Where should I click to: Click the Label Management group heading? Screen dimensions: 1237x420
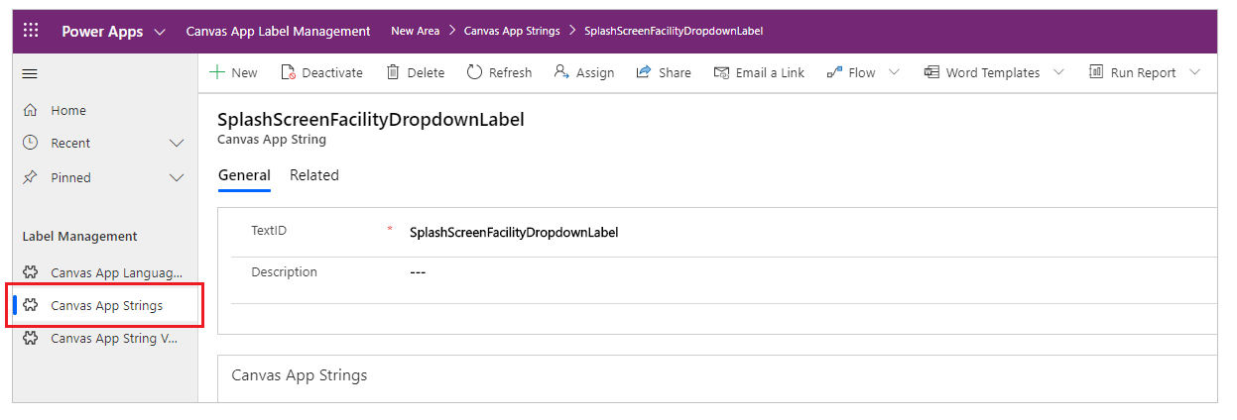(80, 237)
